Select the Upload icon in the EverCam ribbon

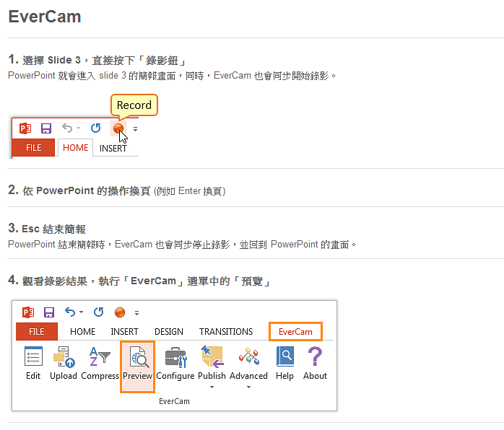point(64,358)
